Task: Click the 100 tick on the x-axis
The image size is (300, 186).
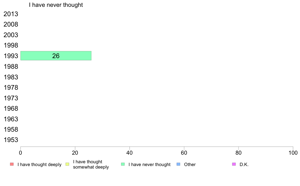Action: click(293, 153)
